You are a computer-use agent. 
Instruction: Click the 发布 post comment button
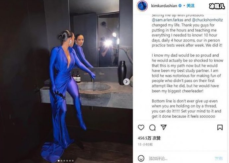click(219, 158)
